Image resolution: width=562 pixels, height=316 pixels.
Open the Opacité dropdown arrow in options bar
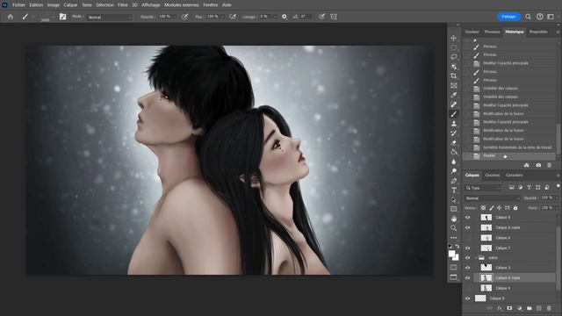pos(175,17)
